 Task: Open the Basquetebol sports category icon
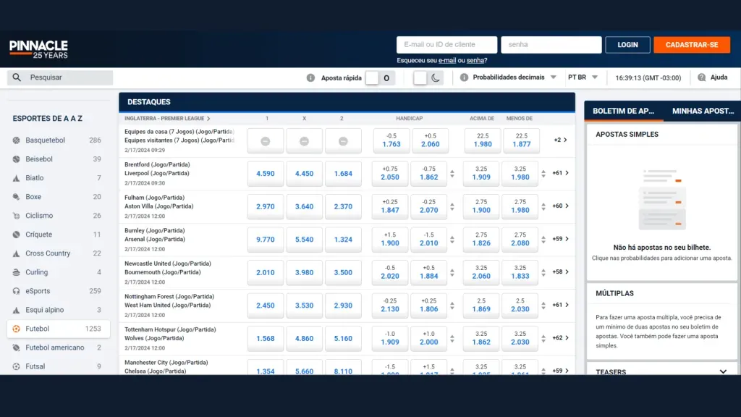point(14,140)
